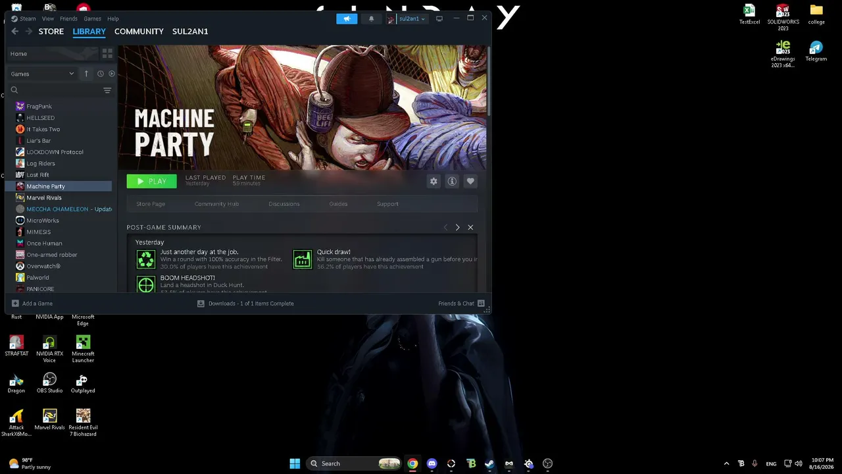Viewport: 842px width, 474px height.
Task: Switch library to collections grid view
Action: click(x=107, y=53)
